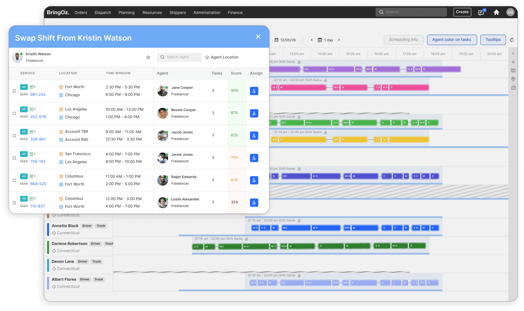Open settings gear next to Kristin Watson

tap(148, 57)
